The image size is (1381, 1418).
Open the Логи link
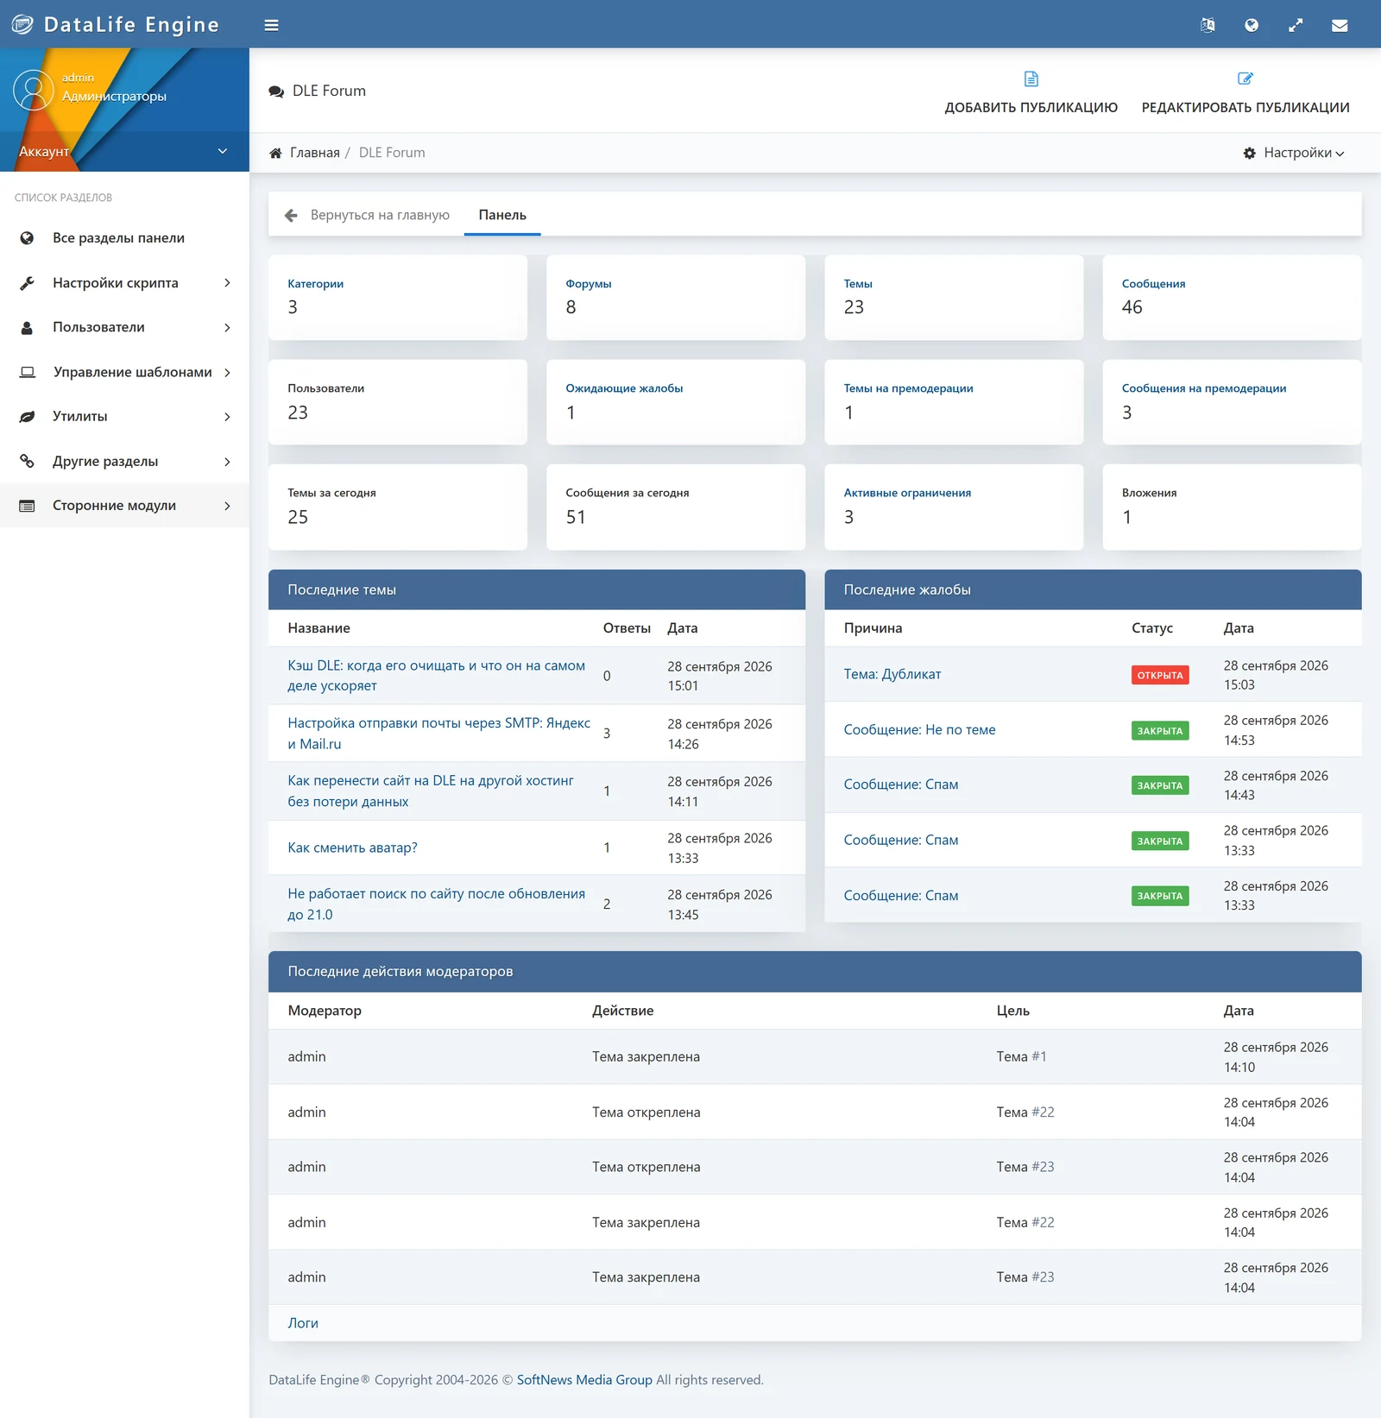[303, 1323]
